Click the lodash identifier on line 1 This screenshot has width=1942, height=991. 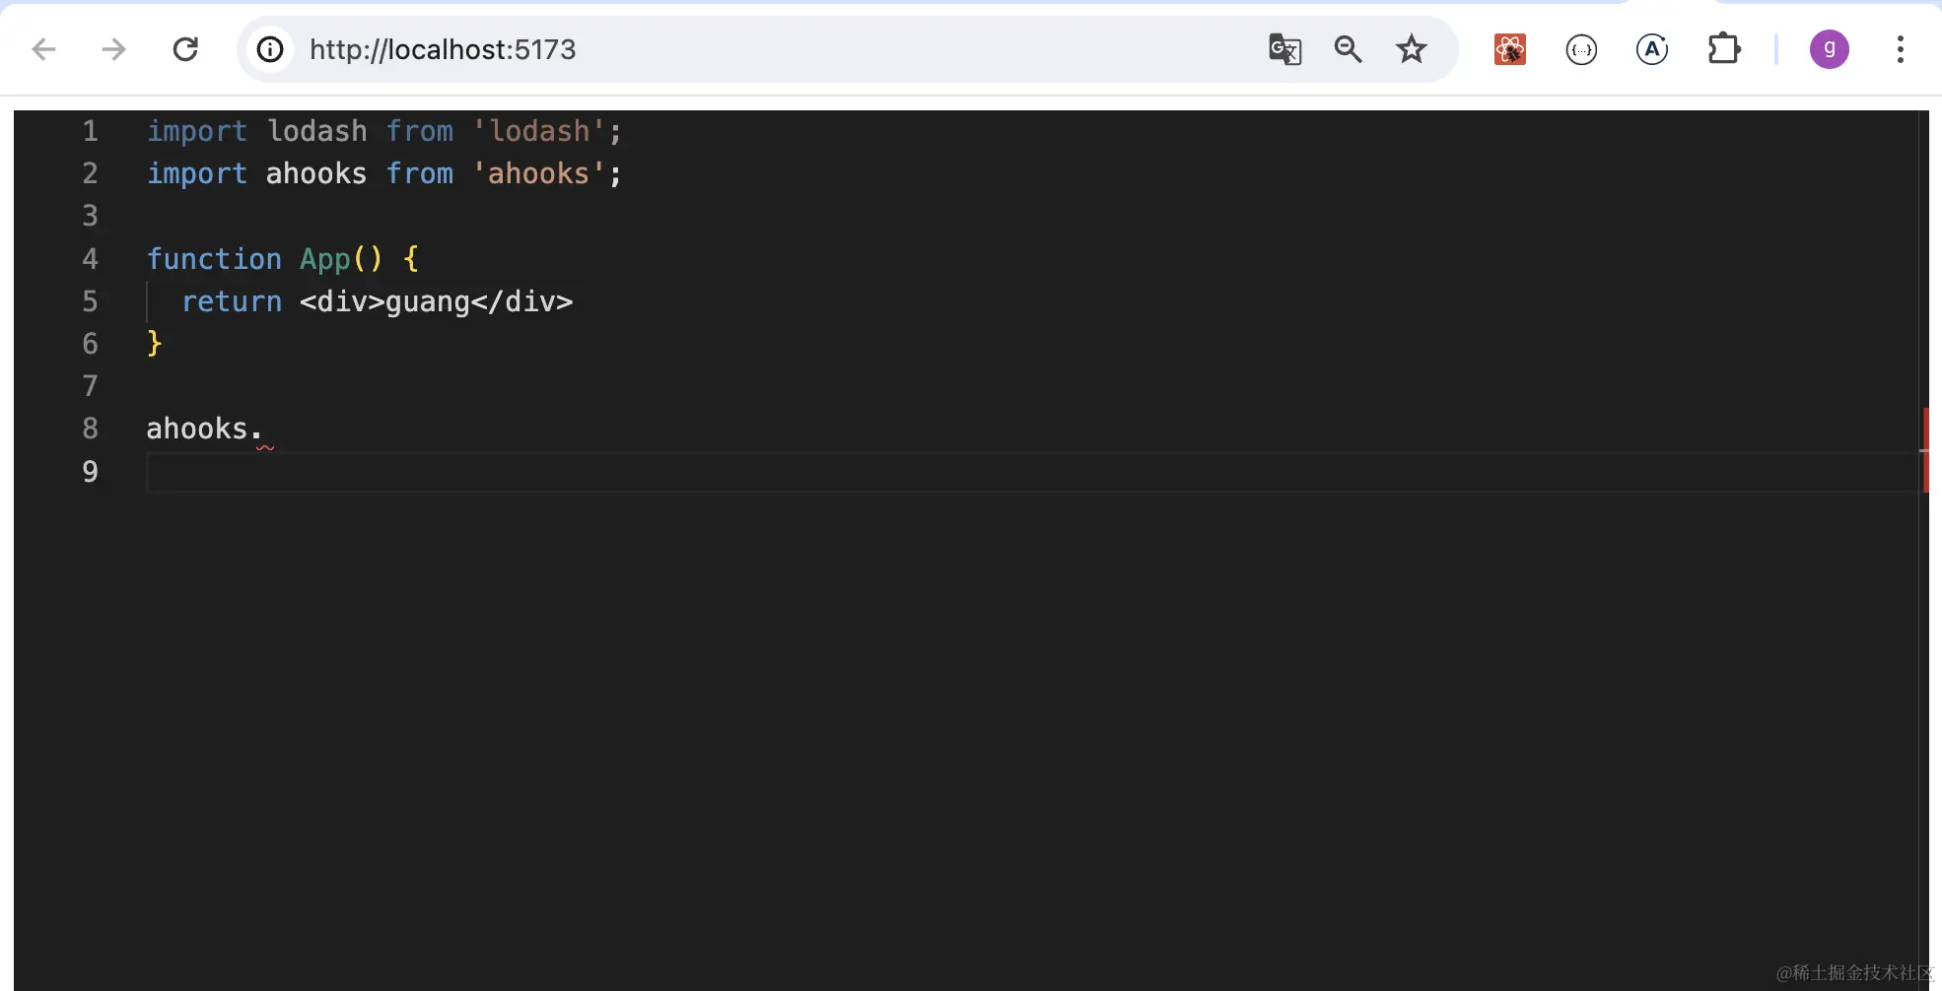click(316, 131)
